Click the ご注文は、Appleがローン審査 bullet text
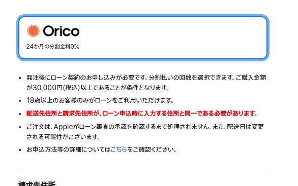 tap(145, 132)
